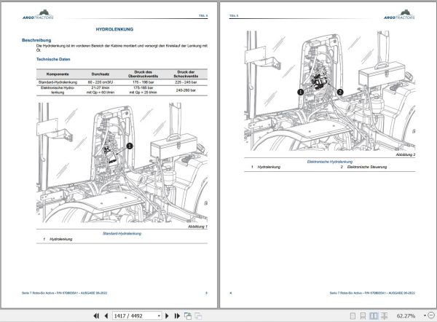Switch to single page view
437x322 pixels.
tap(353, 315)
